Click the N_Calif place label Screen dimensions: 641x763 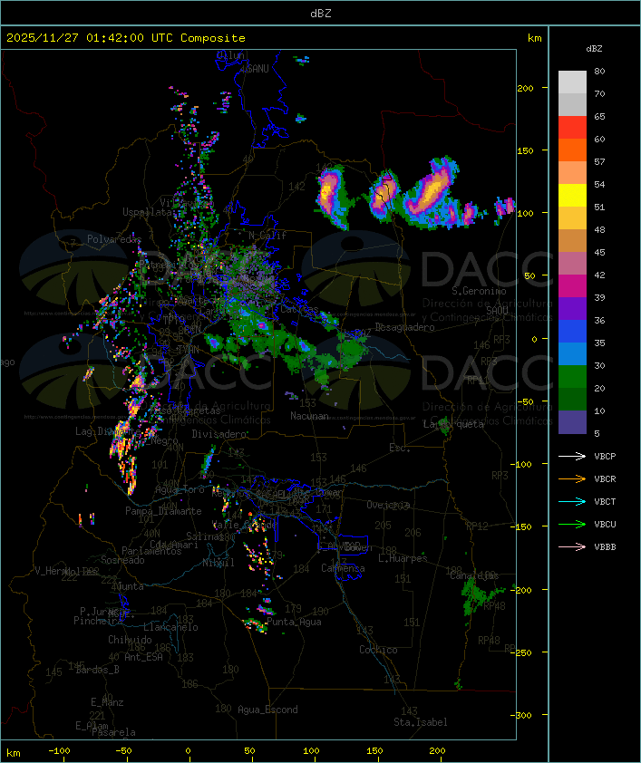[x=267, y=235]
